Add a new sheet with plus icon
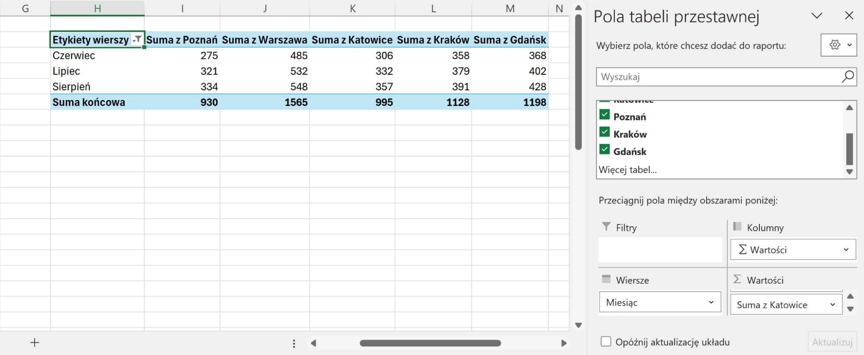The width and height of the screenshot is (864, 355). click(x=35, y=342)
